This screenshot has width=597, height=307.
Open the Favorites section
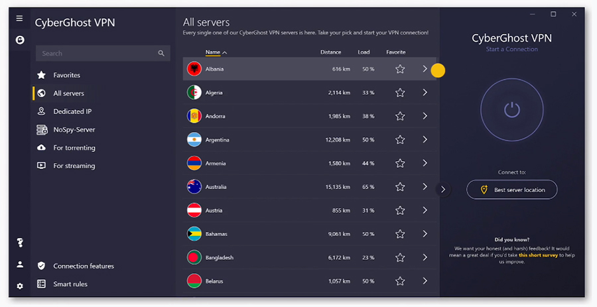[66, 75]
